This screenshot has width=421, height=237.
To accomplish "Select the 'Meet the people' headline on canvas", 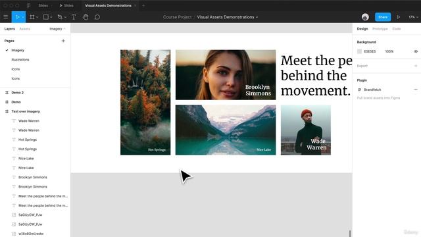I will (316, 76).
